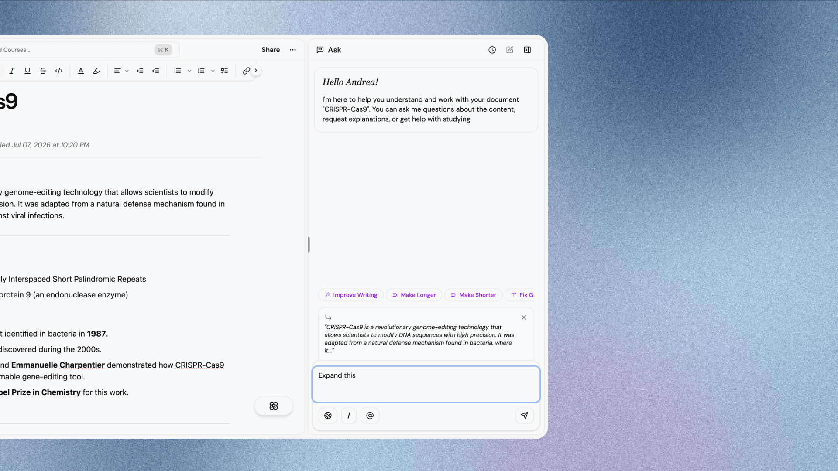Toggle the checklist formatting
This screenshot has width=838, height=471.
[225, 71]
